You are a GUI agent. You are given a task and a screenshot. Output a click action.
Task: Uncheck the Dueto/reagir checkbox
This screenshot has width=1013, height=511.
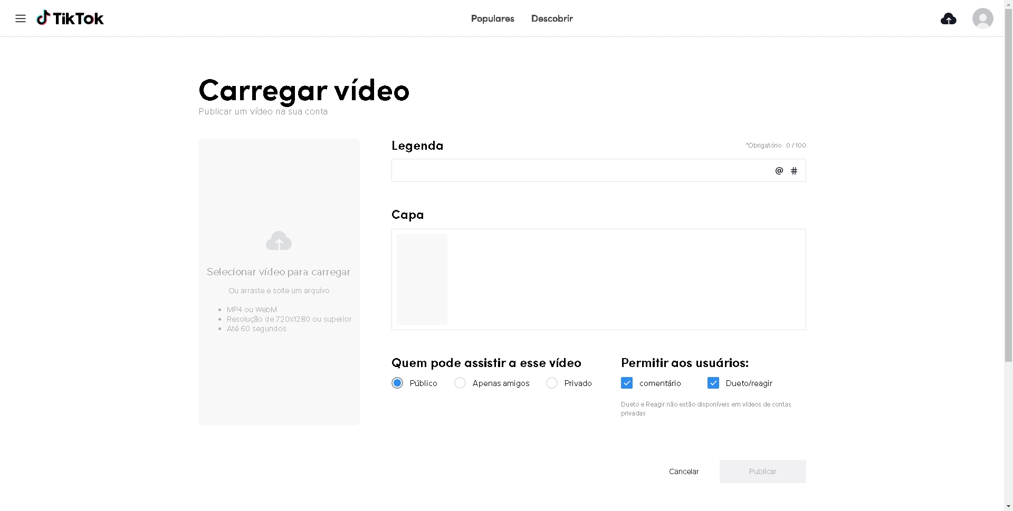pos(713,383)
